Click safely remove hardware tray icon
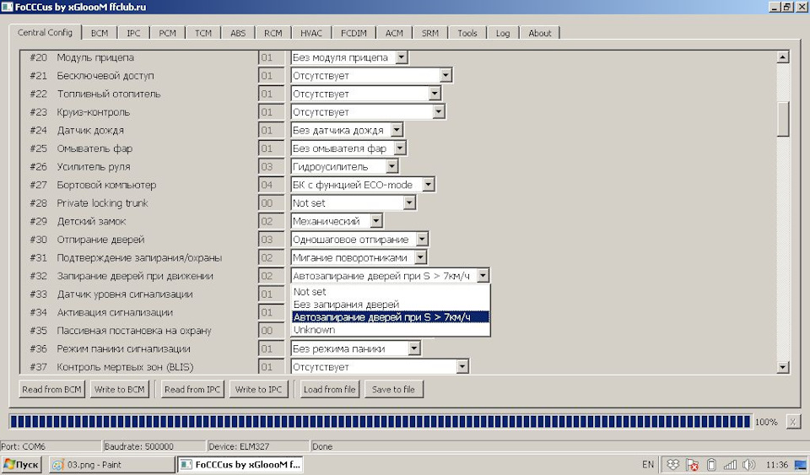The image size is (810, 475). click(710, 465)
